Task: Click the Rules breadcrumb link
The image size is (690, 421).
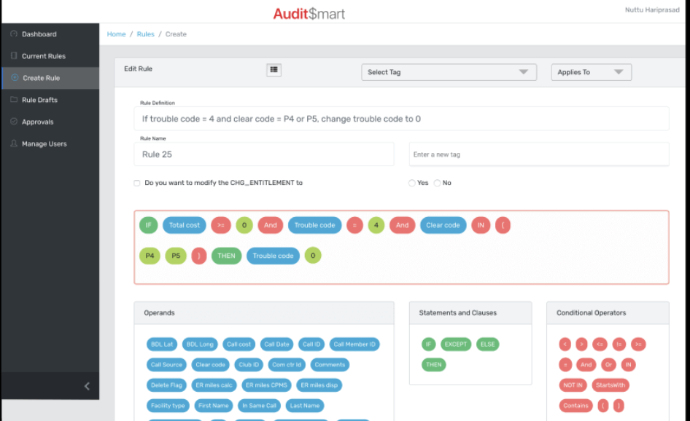Action: (x=145, y=34)
